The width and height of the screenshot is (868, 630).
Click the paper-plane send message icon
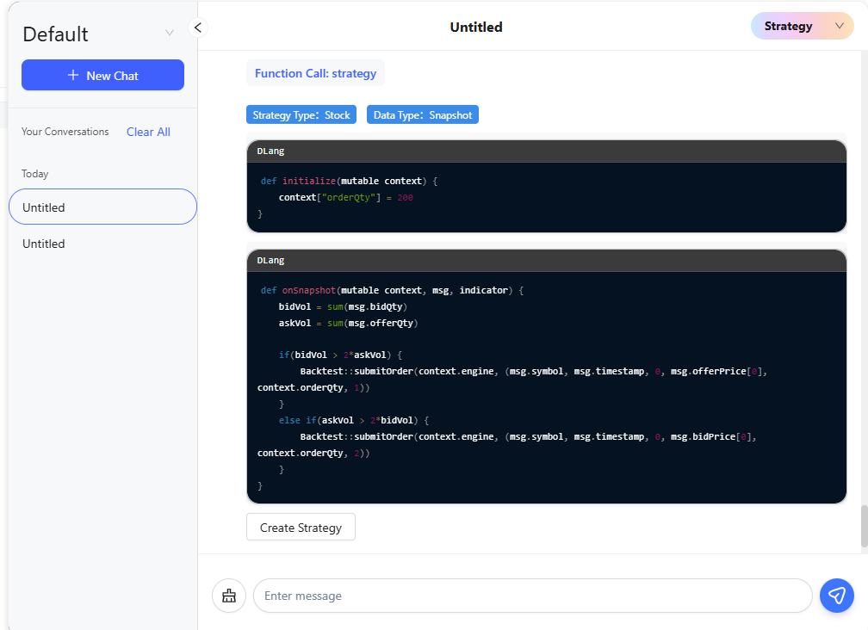836,596
